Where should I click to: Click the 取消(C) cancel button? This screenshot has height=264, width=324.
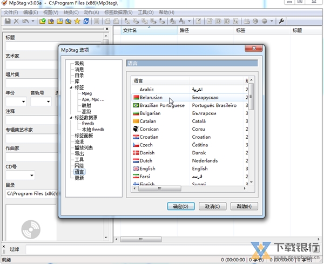(x=212, y=206)
